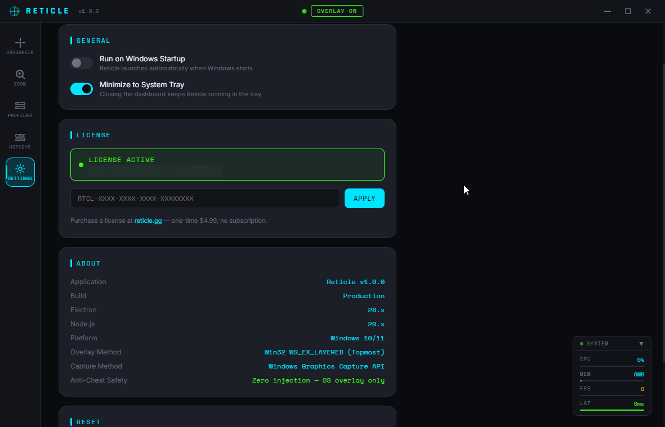Image resolution: width=665 pixels, height=427 pixels.
Task: Click the green latency progress bar
Action: pyautogui.click(x=612, y=410)
